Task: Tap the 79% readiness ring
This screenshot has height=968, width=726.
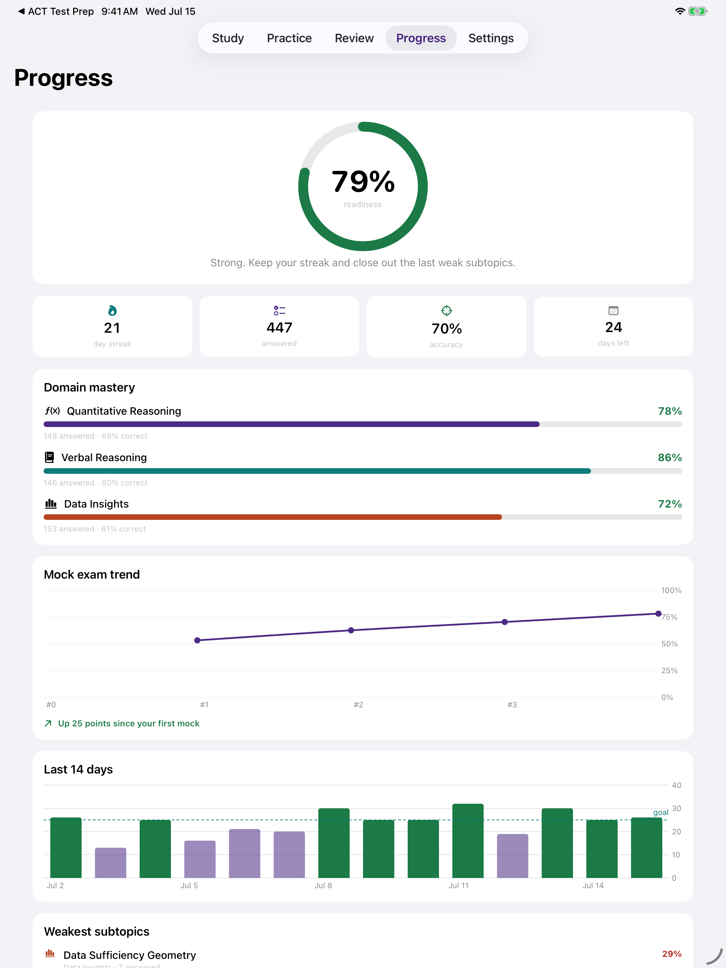Action: pos(363,186)
